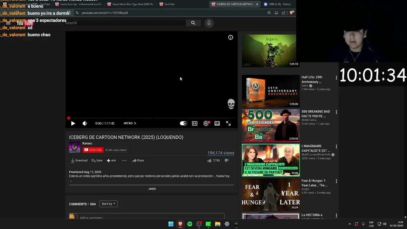Open the Karasu channel name link

[x=87, y=143]
